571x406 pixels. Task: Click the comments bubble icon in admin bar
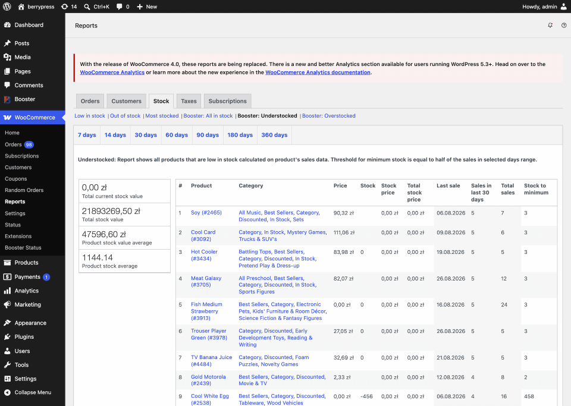point(120,7)
